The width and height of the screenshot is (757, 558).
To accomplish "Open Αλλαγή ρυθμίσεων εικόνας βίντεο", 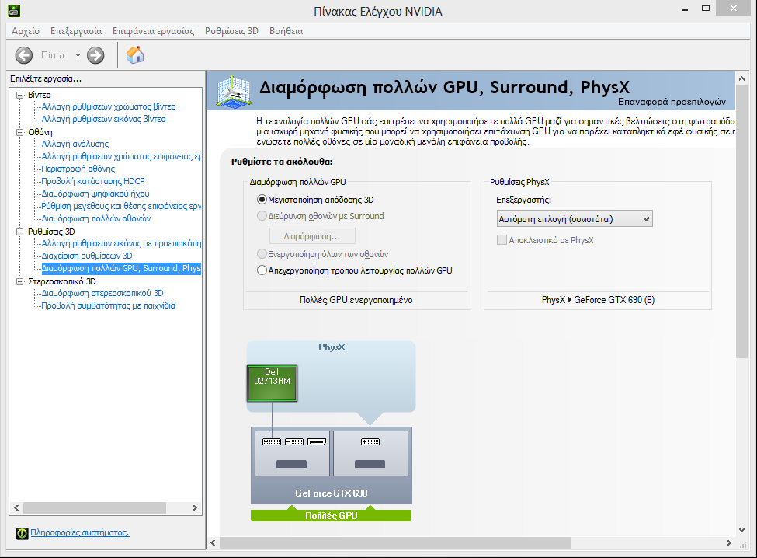I will [x=103, y=120].
